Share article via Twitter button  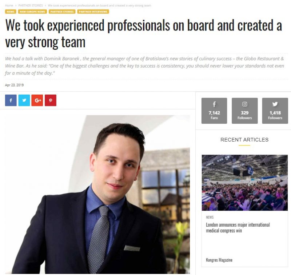[24, 100]
